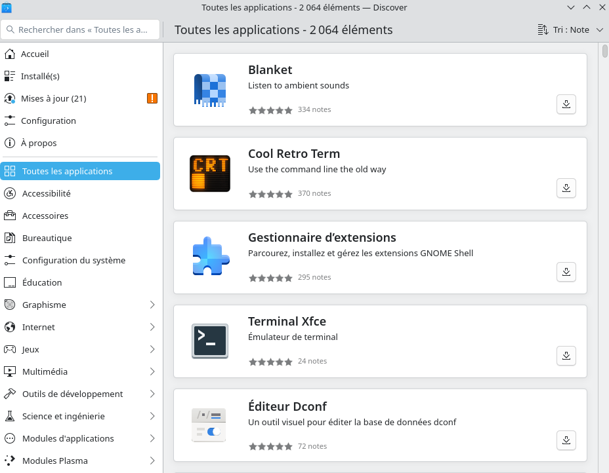Viewport: 609px width, 473px height.
Task: Install Cool Retro Term via download icon
Action: 566,188
